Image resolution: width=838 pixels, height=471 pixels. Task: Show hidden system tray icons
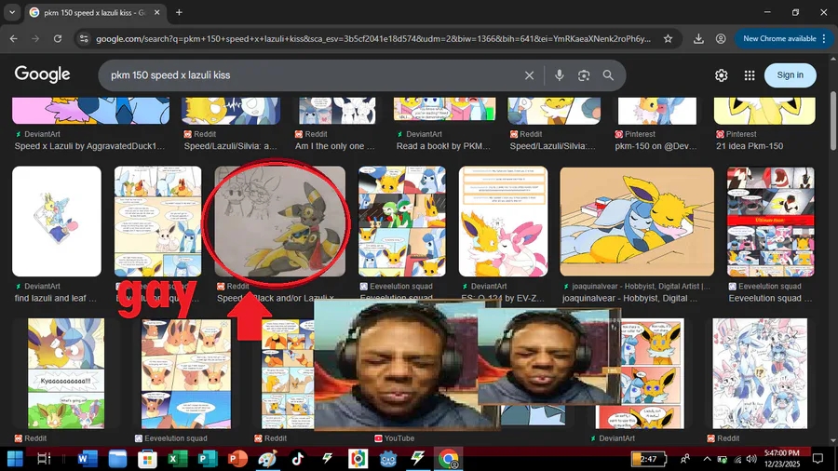click(x=707, y=459)
